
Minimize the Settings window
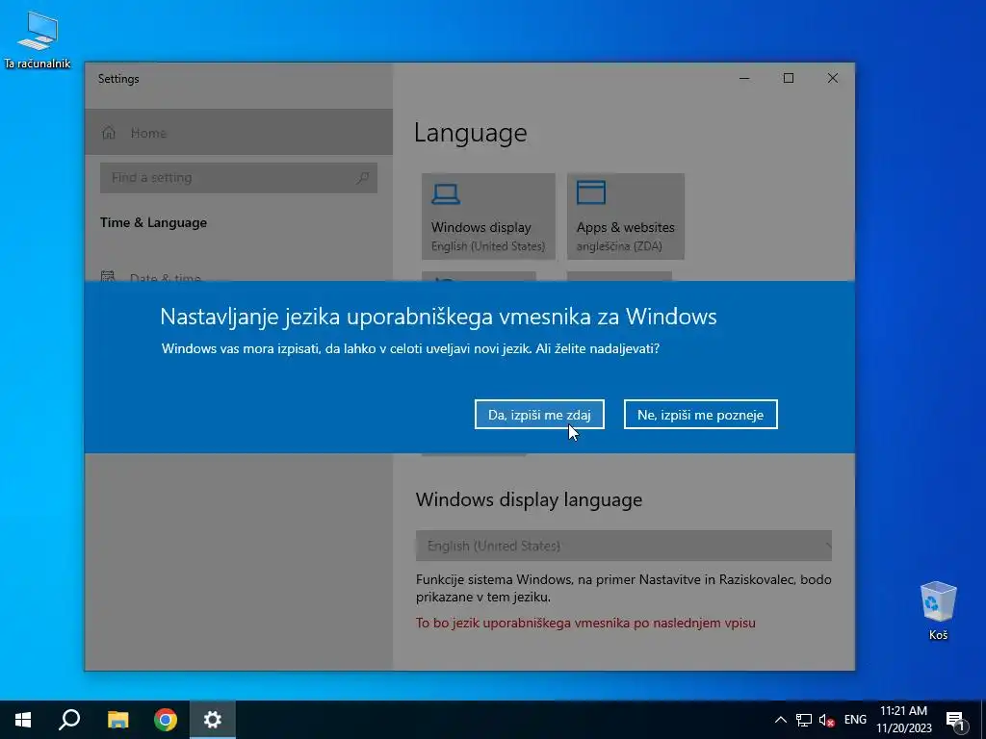744,78
